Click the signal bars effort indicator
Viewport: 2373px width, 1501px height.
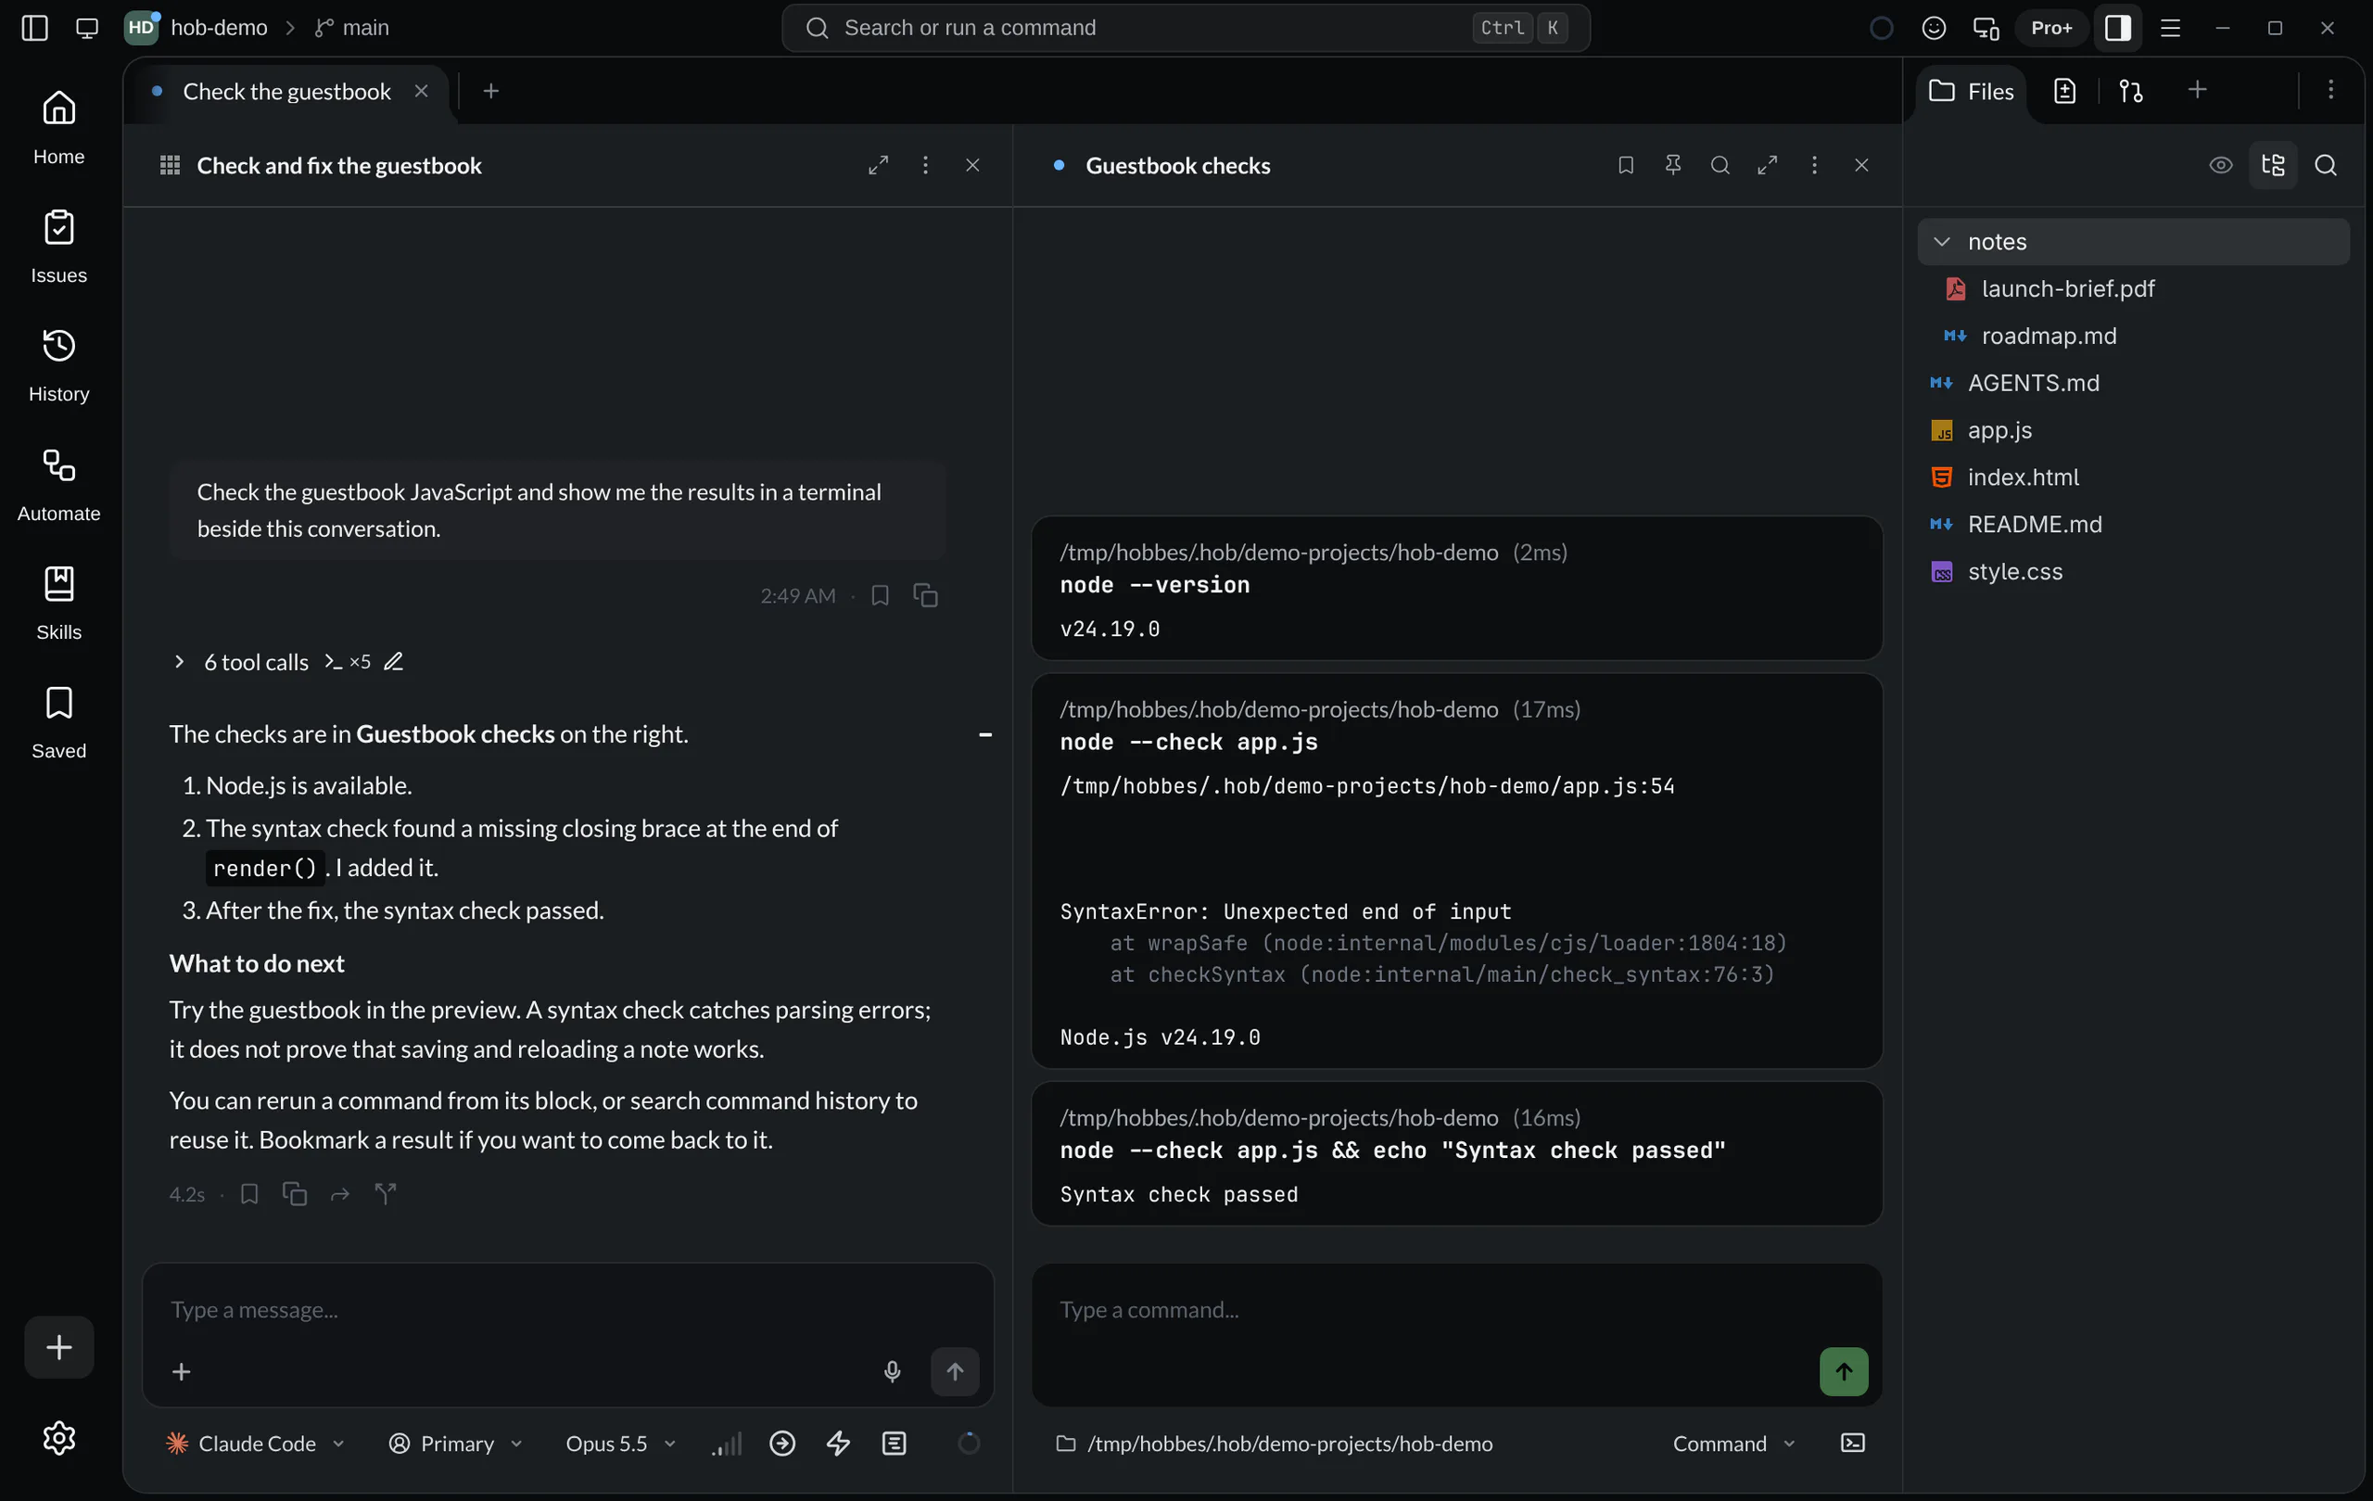click(727, 1443)
